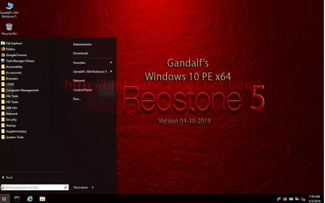Open the Security folder
The width and height of the screenshot is (325, 203).
click(x=9, y=120)
